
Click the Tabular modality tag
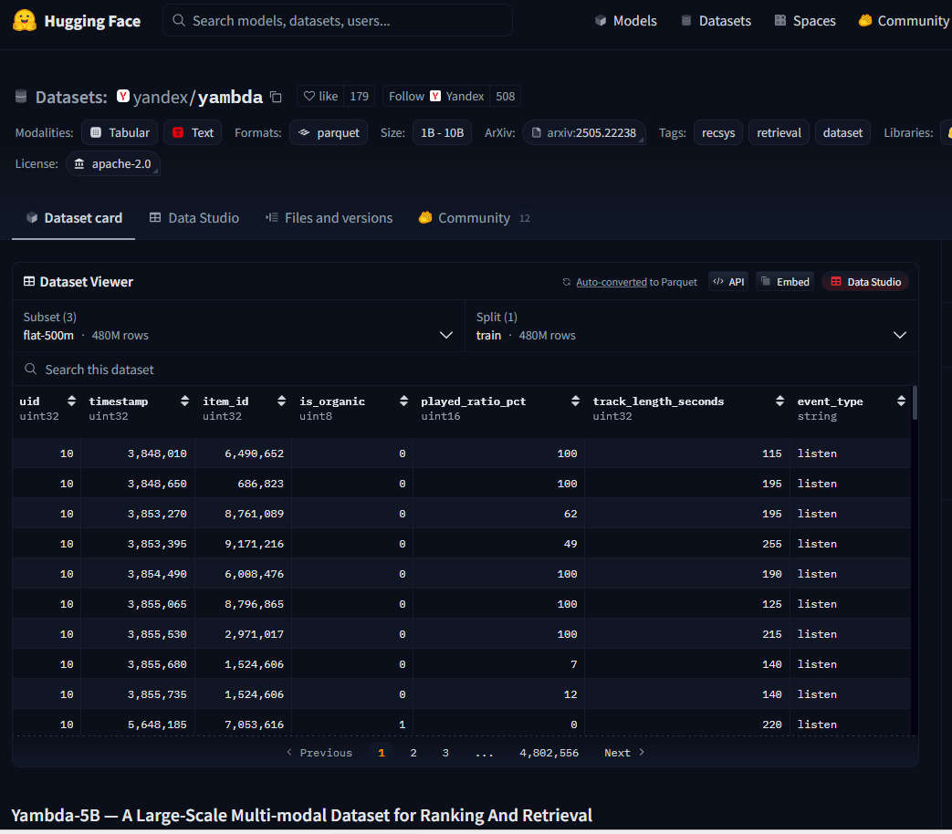coord(120,133)
